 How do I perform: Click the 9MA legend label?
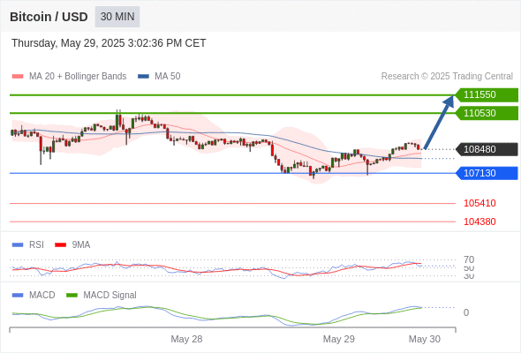click(81, 245)
